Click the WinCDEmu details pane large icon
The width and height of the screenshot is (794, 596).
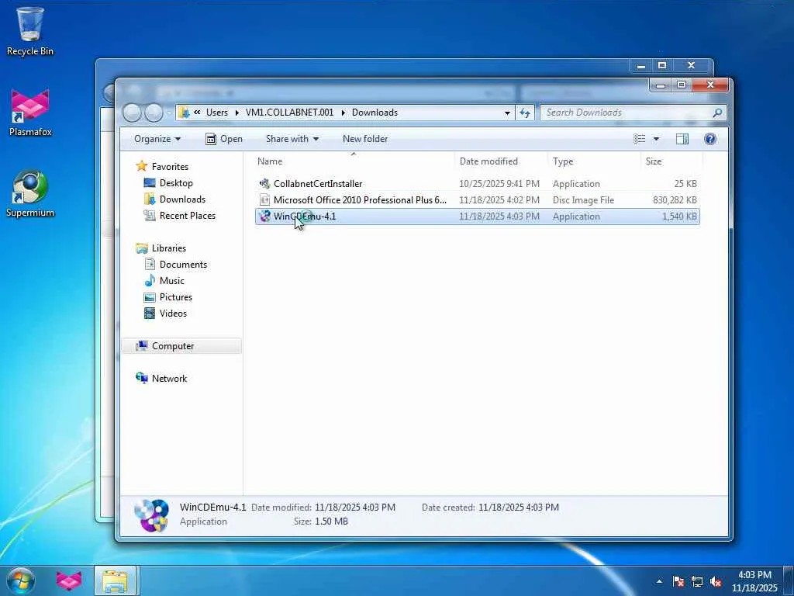click(151, 515)
